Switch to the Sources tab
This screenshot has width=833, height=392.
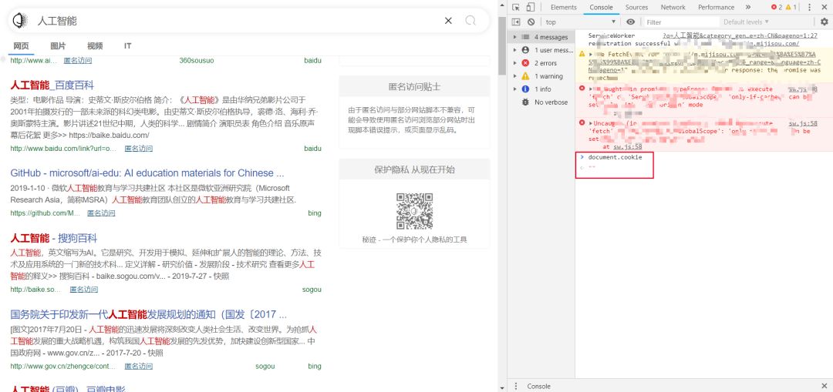[x=636, y=8]
